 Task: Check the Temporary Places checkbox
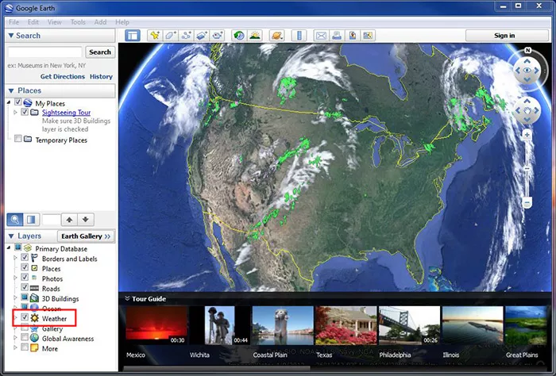tap(17, 139)
